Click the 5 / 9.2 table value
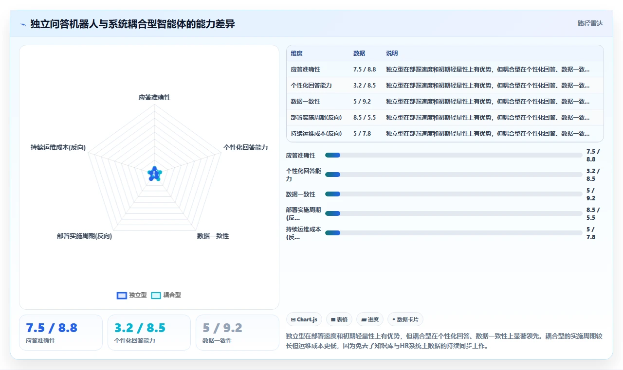The image size is (623, 370). pyautogui.click(x=362, y=102)
